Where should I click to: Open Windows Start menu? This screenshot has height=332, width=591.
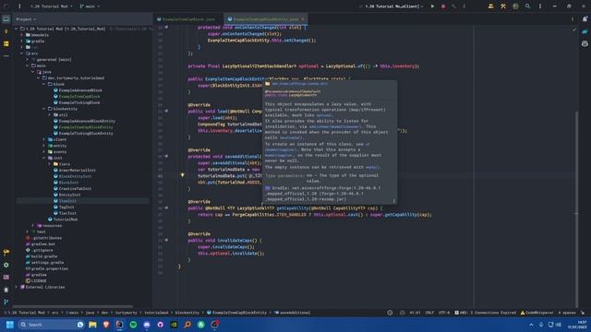pos(10,325)
